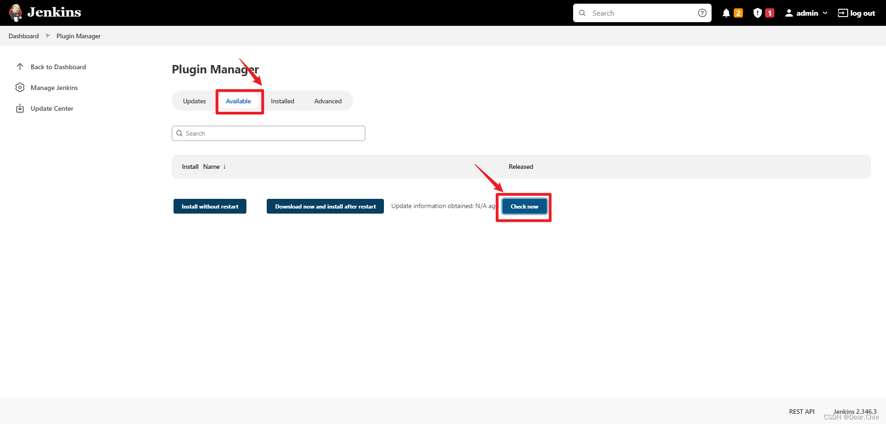Open the Plugin Manager breadcrumb link
Viewport: 886px width, 424px height.
point(78,36)
